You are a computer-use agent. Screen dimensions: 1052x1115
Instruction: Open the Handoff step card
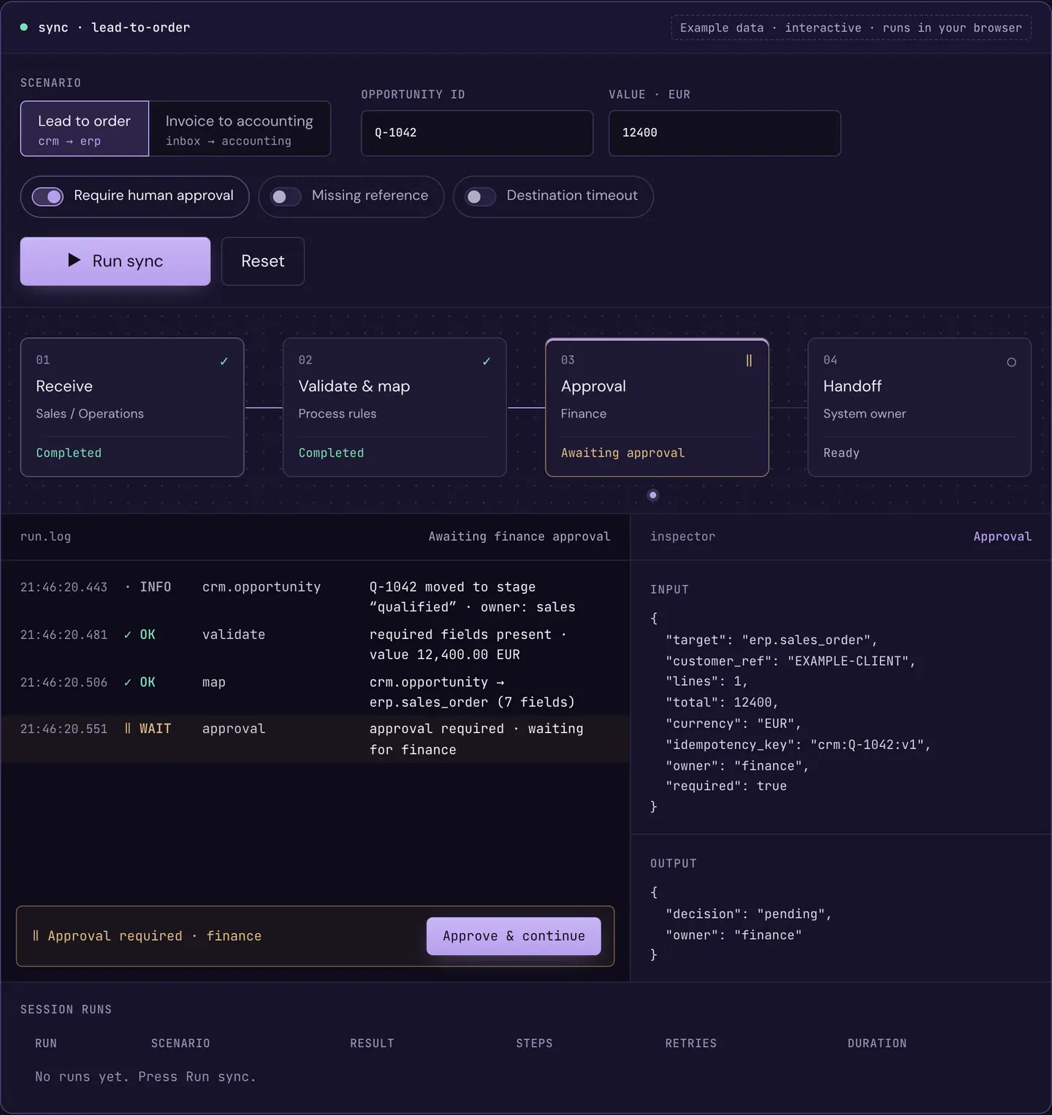919,407
